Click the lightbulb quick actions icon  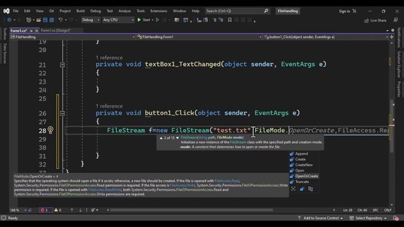[50, 130]
